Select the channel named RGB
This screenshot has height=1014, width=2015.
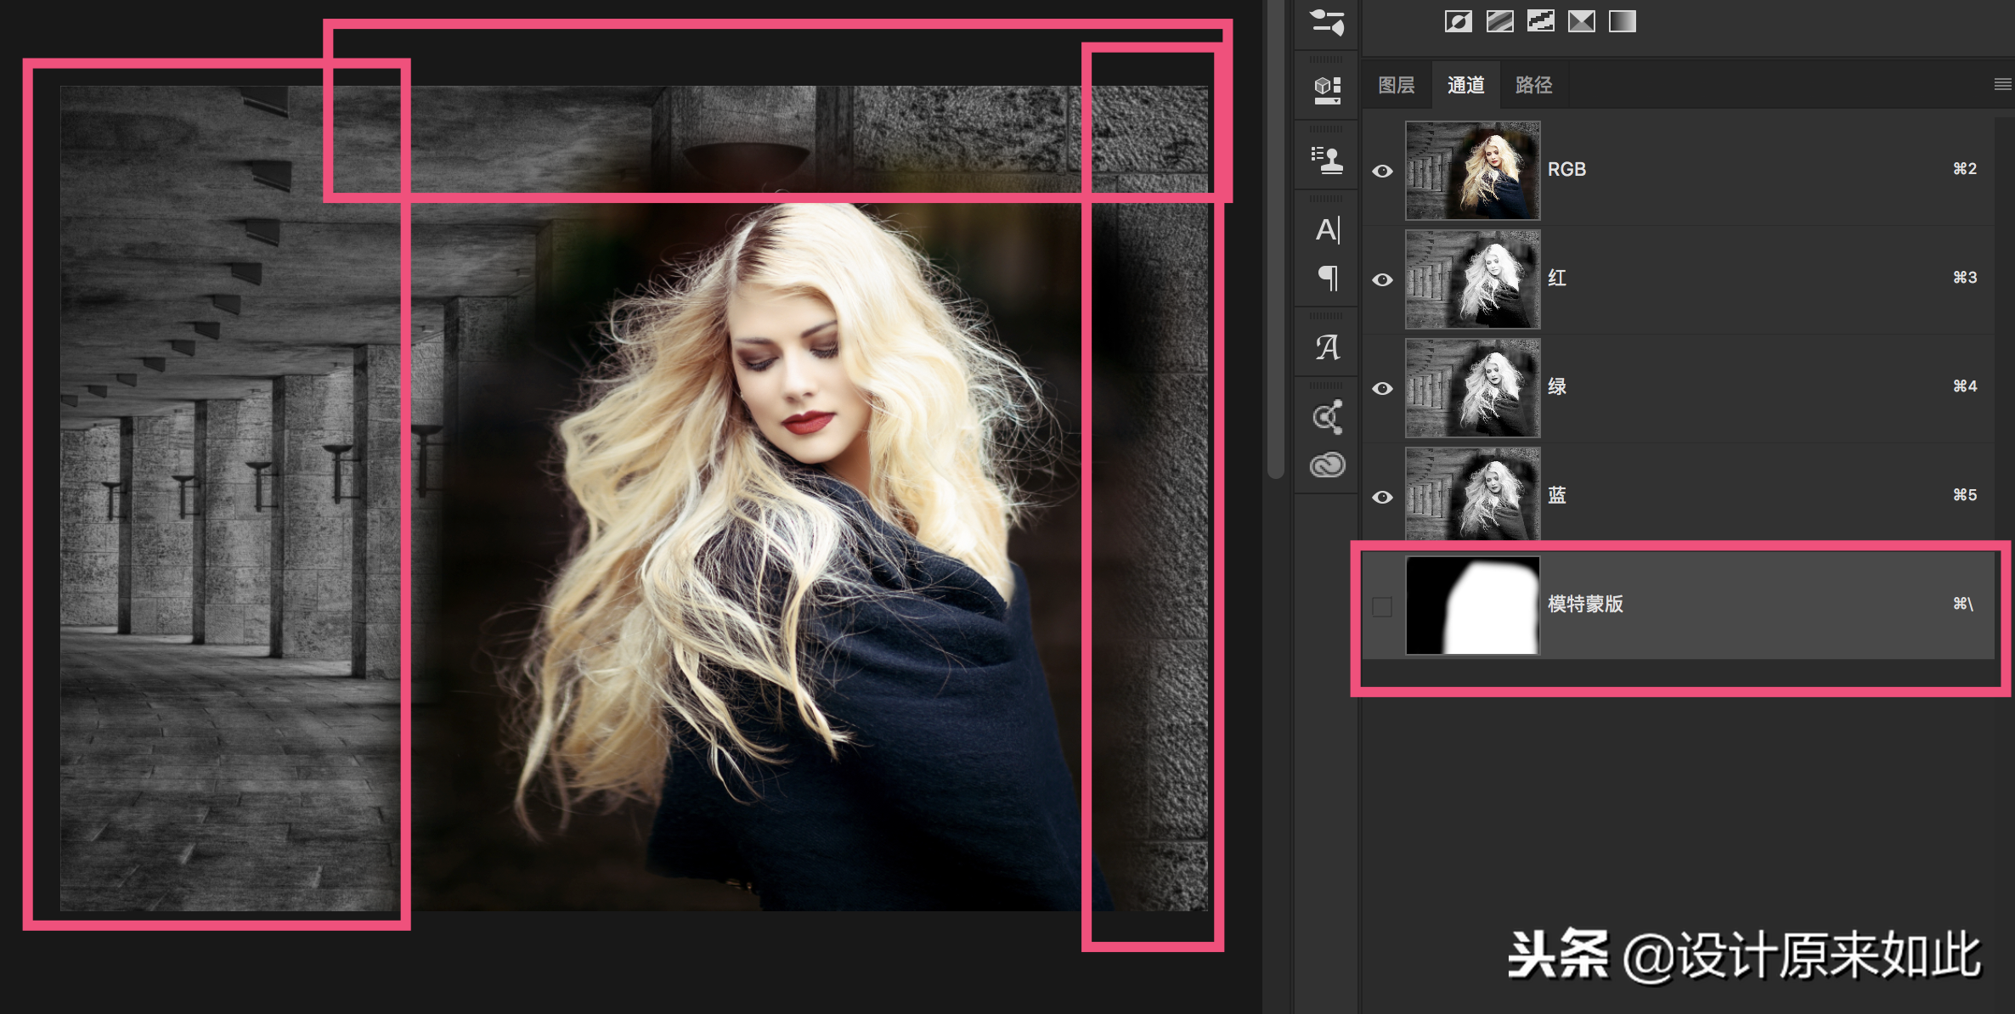[x=1566, y=169]
